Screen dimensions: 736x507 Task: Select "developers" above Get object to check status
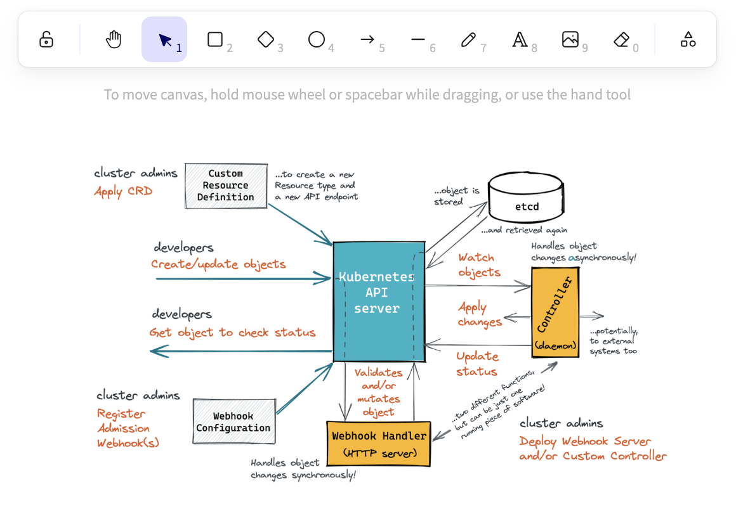point(181,314)
